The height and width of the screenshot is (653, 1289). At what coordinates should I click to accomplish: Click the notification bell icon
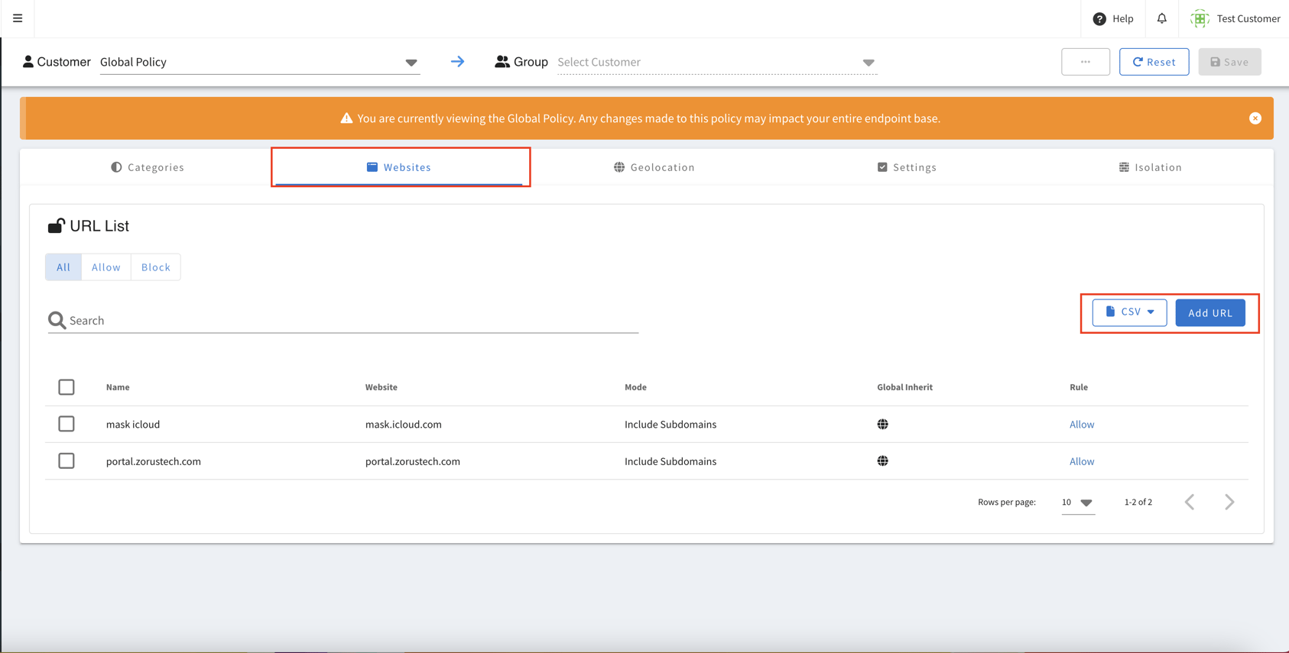click(x=1161, y=18)
